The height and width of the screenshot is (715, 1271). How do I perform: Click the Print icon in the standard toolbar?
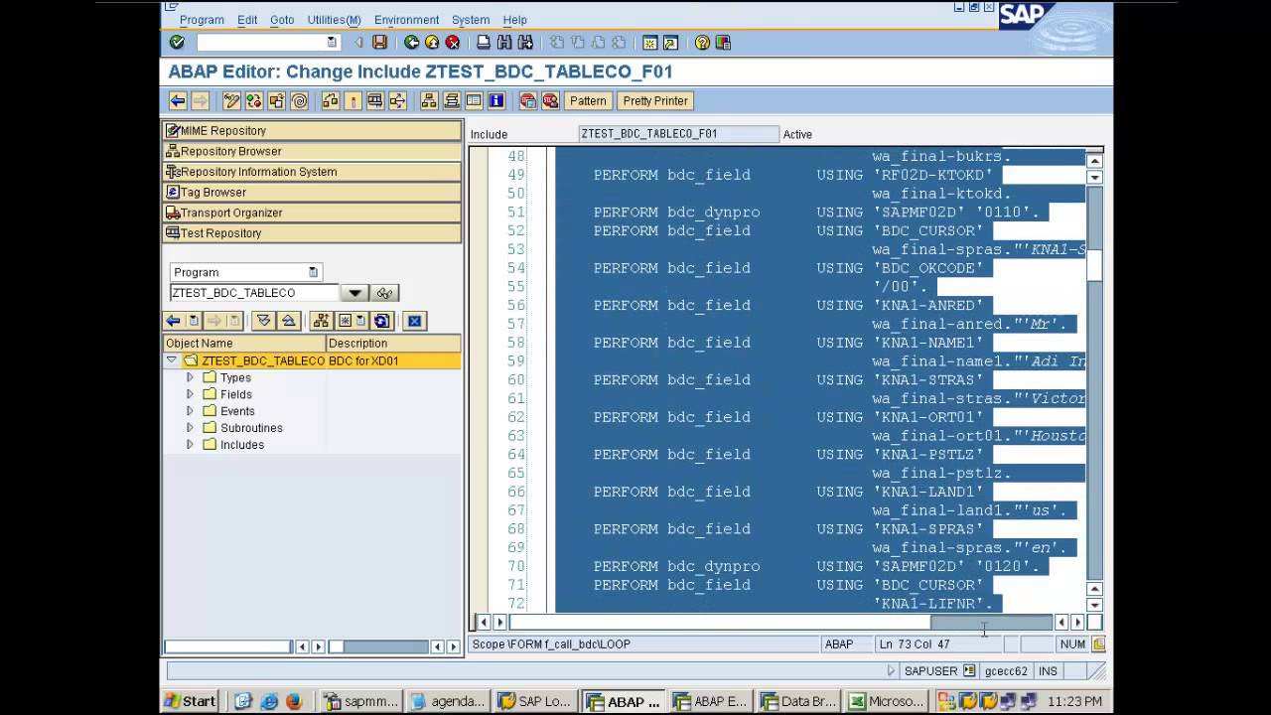484,43
